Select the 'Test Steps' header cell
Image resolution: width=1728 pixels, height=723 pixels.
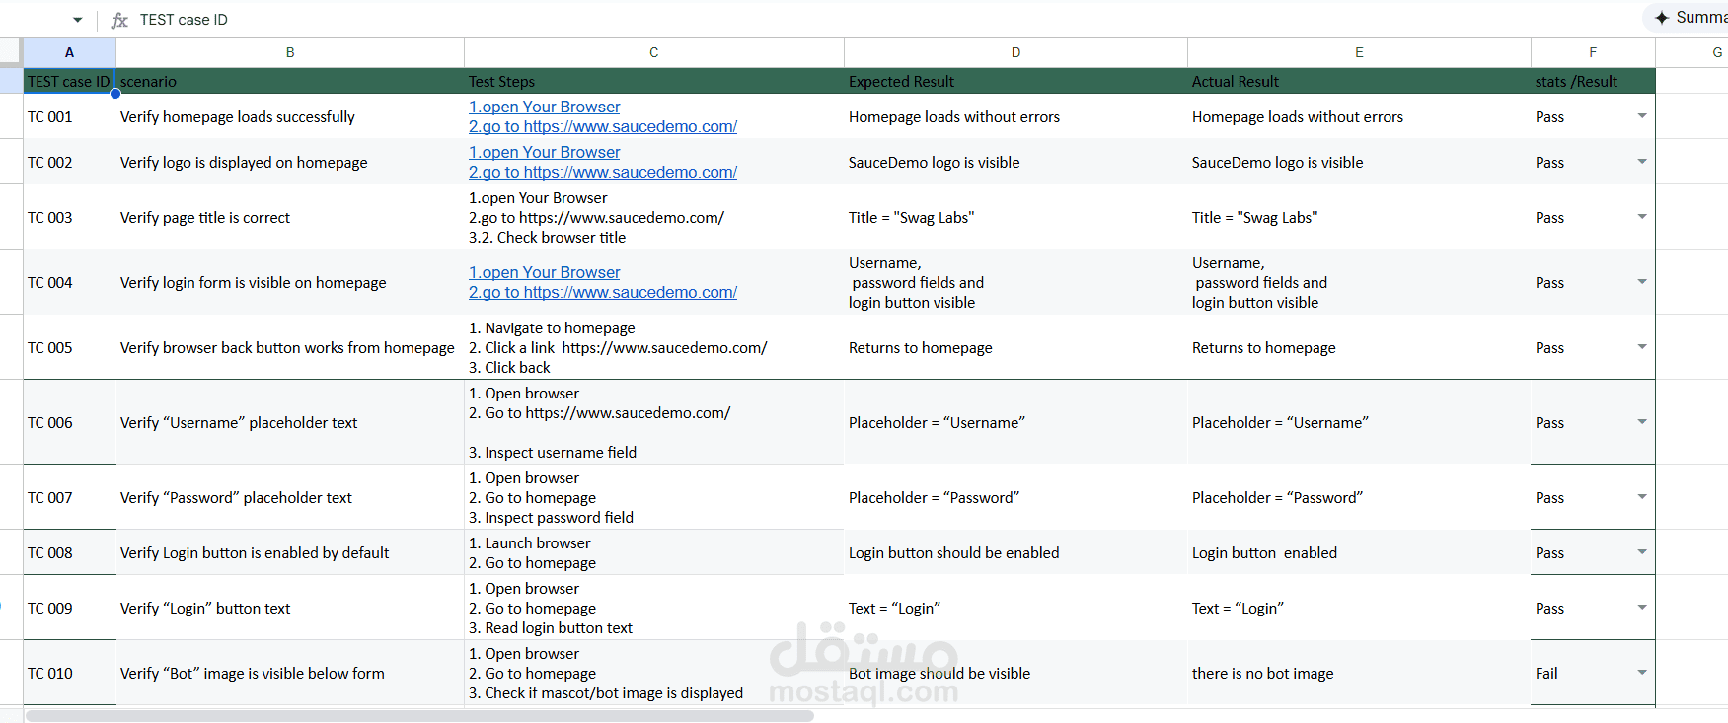pyautogui.click(x=654, y=81)
